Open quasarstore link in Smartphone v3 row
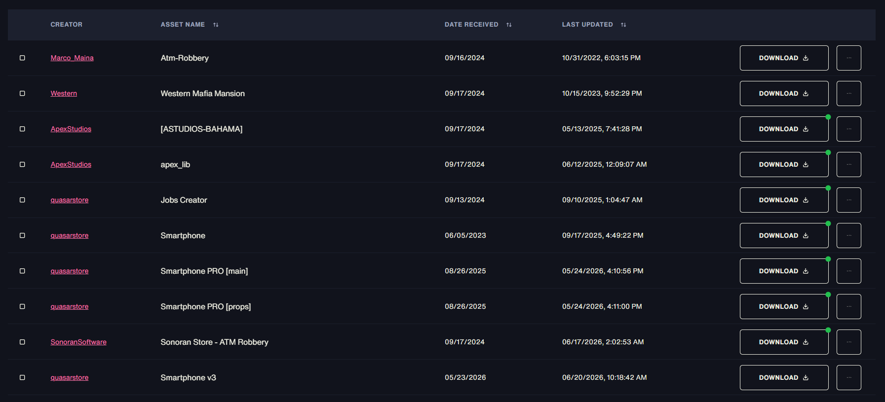The height and width of the screenshot is (402, 885). click(70, 377)
